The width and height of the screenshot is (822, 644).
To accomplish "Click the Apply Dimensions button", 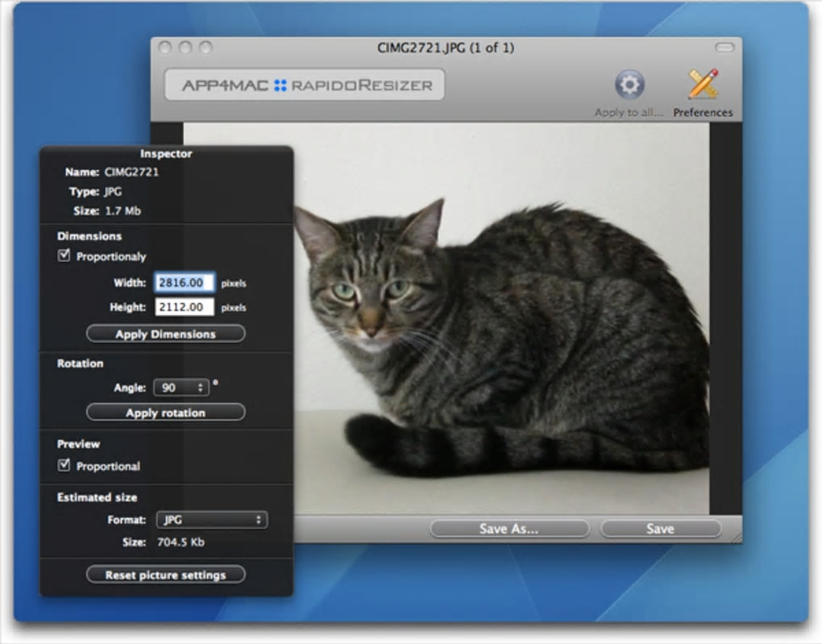I will click(x=166, y=334).
